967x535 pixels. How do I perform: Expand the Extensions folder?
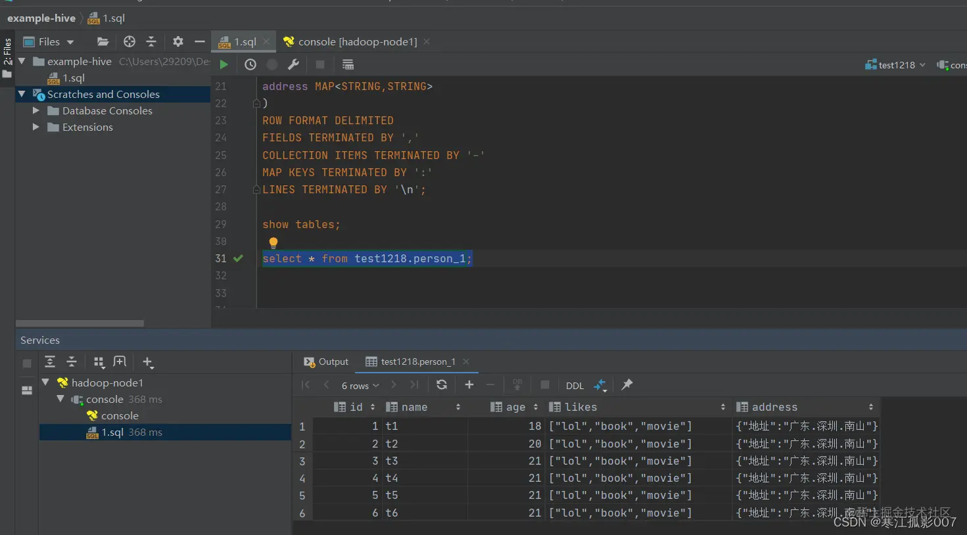pos(36,127)
